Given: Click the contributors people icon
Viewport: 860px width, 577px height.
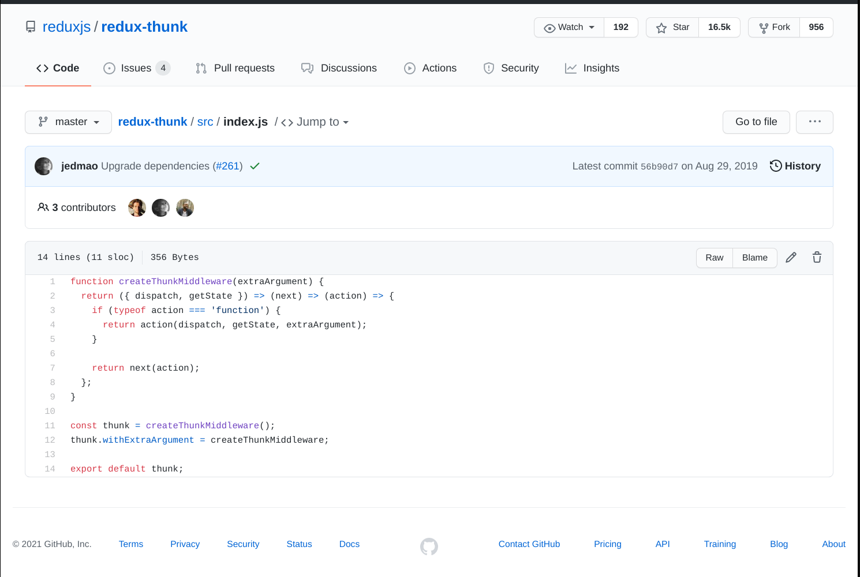Looking at the screenshot, I should (43, 207).
